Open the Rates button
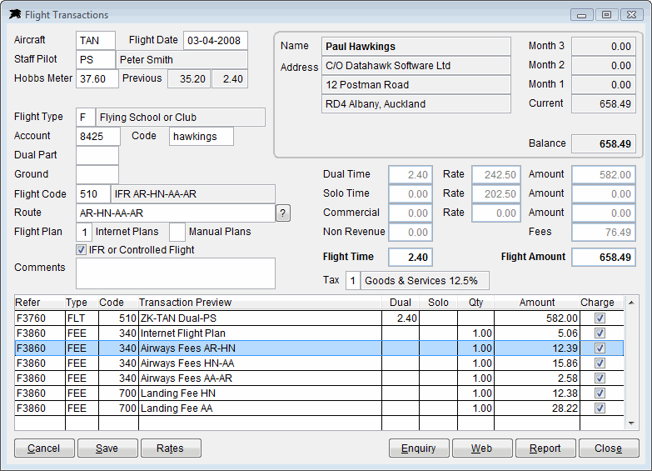The image size is (652, 471). 171,448
